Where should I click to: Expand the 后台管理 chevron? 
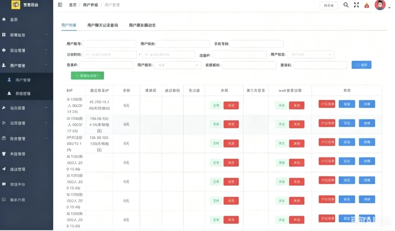pyautogui.click(x=46, y=50)
